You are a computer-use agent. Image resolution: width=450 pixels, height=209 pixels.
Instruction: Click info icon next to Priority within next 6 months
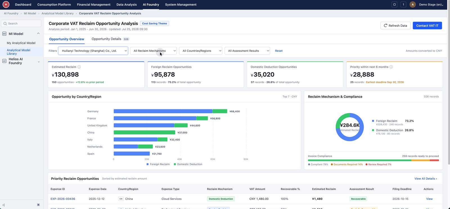pos(391,67)
